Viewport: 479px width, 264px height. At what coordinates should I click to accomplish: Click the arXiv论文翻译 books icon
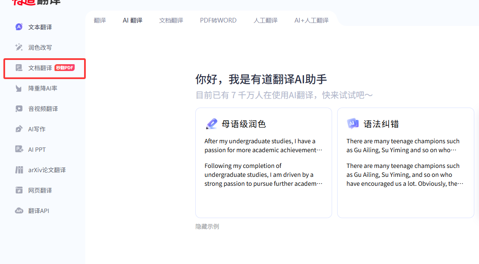[19, 170]
